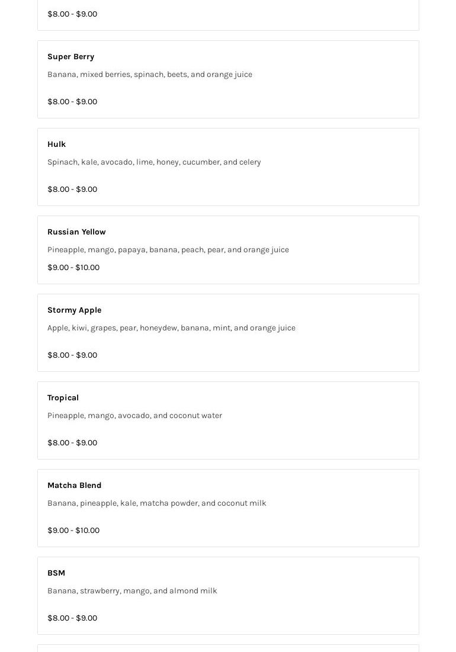This screenshot has width=456, height=652.
Task: Click the Super Berry price range
Action: click(72, 102)
